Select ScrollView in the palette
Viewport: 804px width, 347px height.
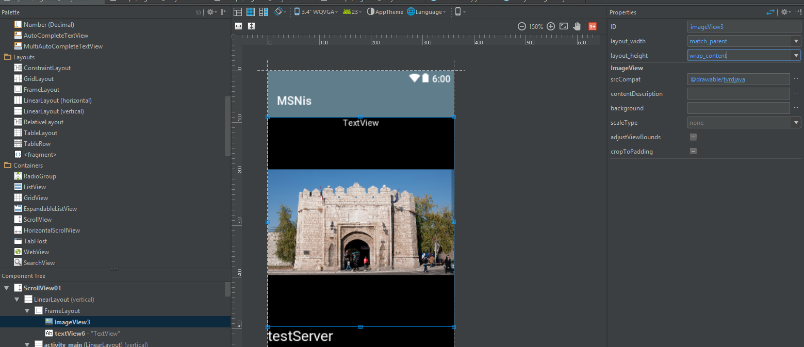[34, 220]
